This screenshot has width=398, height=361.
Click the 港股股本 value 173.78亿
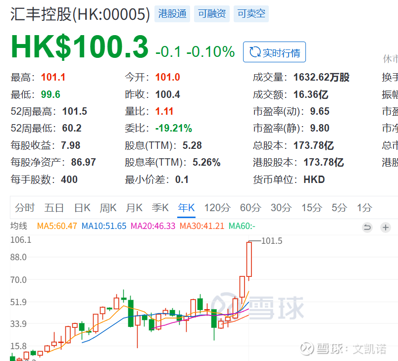(324, 163)
